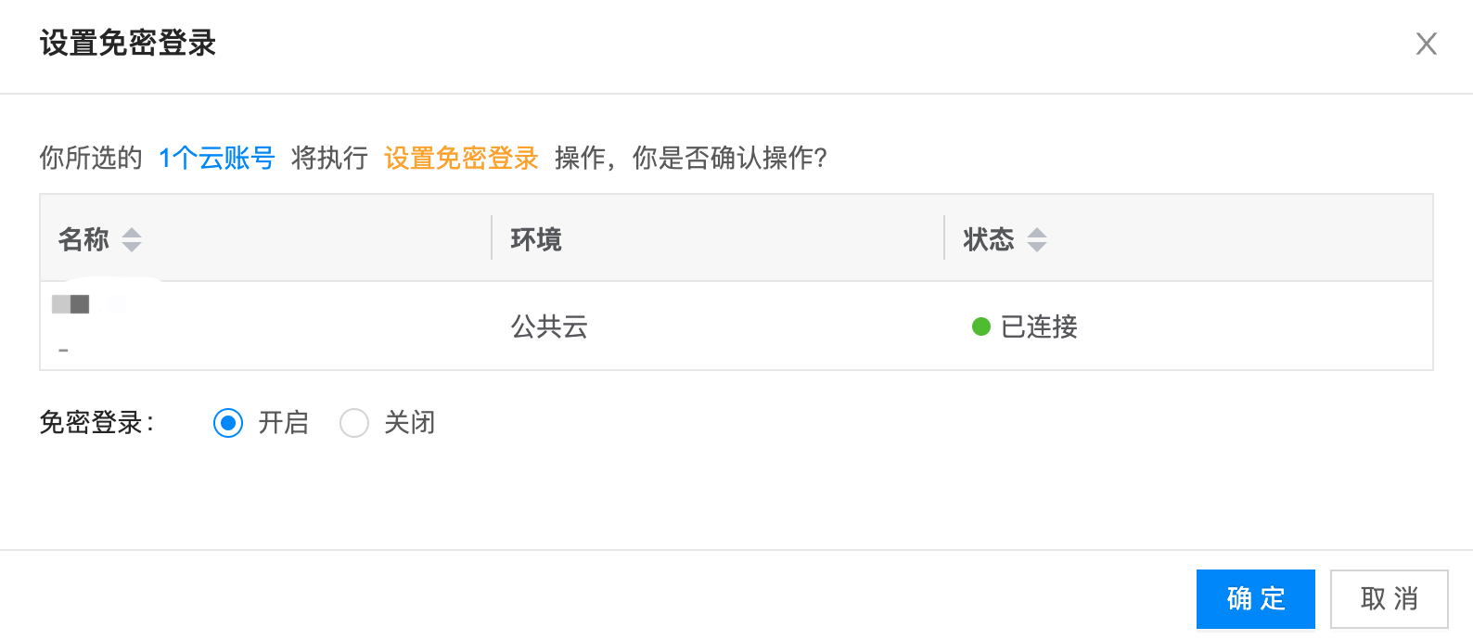
Task: Close the 设置免密登录 dialog with X
Action: [x=1426, y=44]
